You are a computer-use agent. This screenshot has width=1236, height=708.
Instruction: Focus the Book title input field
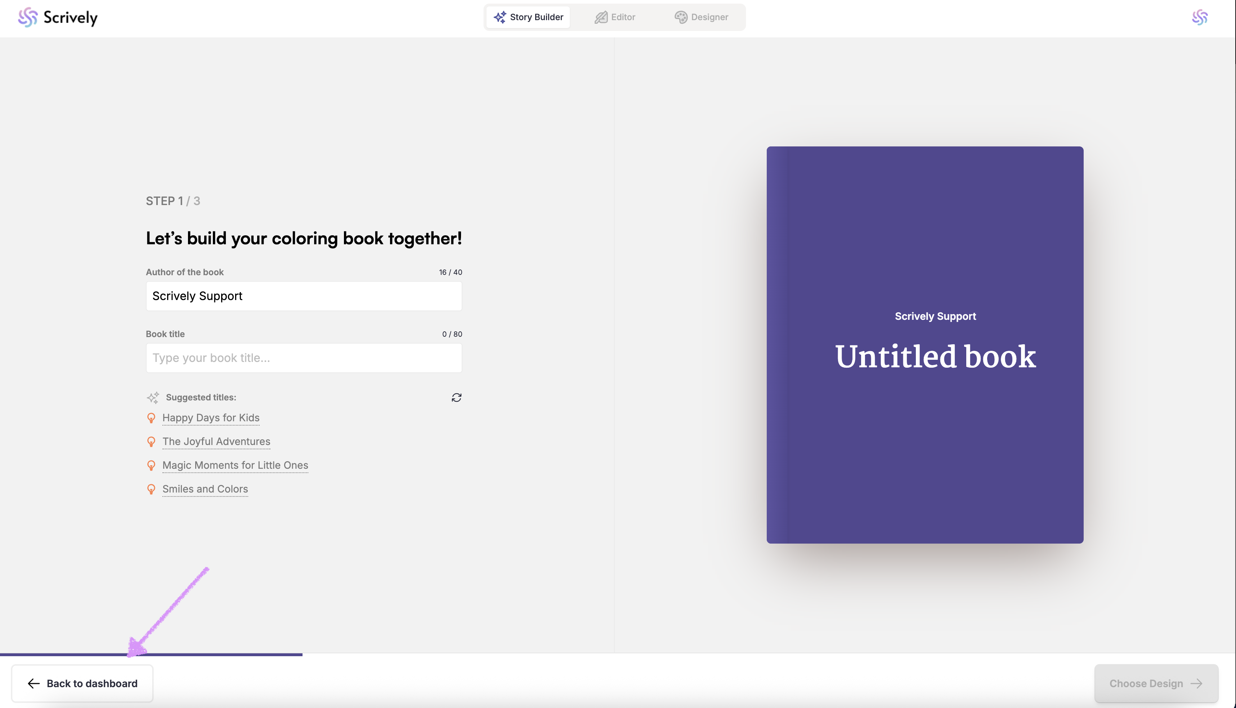click(304, 358)
